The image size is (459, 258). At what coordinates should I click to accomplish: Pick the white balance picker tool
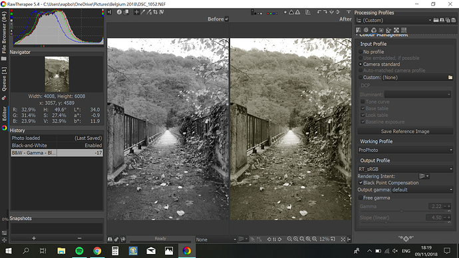click(143, 12)
